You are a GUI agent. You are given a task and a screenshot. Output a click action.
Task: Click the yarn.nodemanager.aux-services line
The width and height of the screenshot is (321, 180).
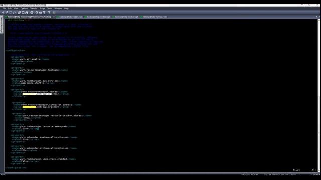(40, 81)
